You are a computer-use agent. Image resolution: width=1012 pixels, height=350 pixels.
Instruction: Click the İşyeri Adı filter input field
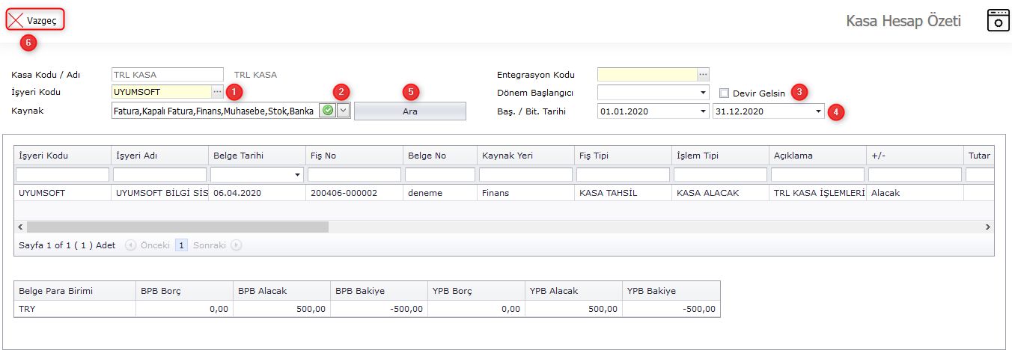159,175
